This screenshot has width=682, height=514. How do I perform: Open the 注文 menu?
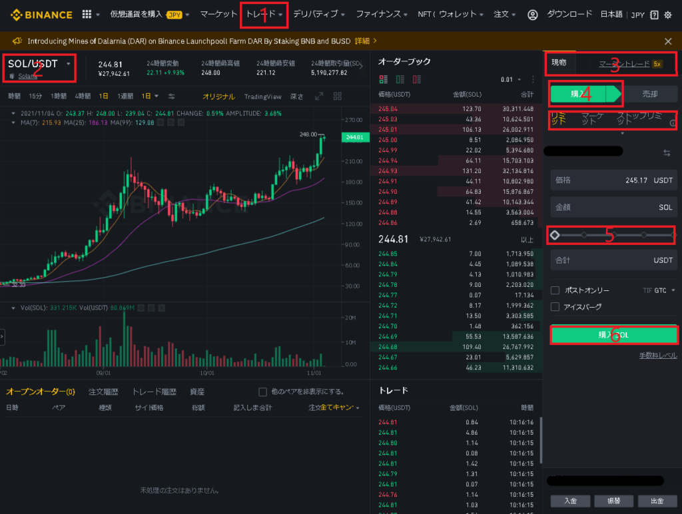click(x=505, y=15)
